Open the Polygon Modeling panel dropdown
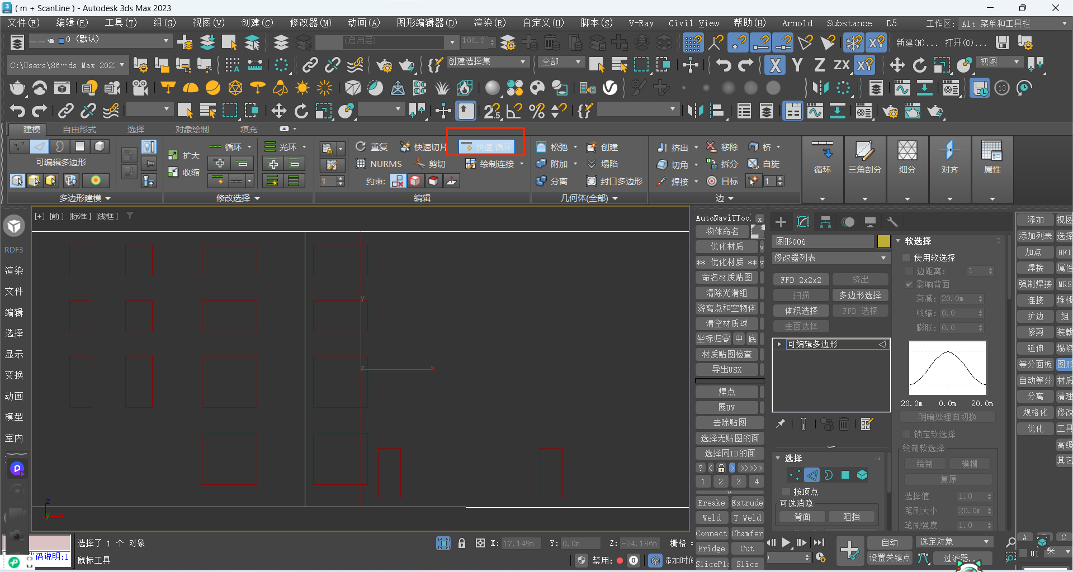Viewport: 1073px width, 572px height. coord(85,198)
